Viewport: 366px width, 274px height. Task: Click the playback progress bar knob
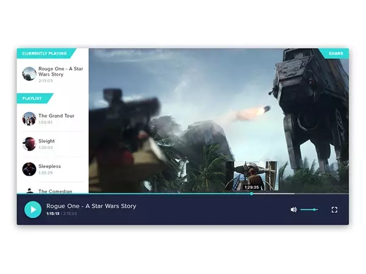251,194
